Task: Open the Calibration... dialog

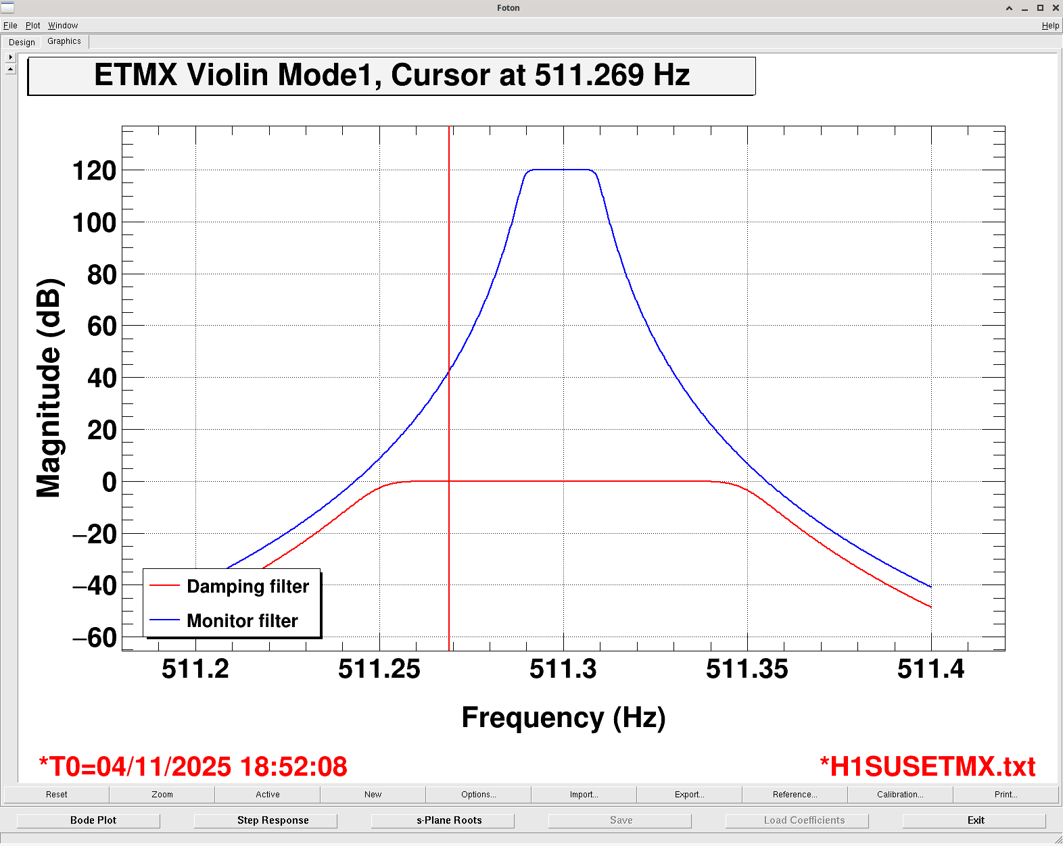Action: (x=900, y=795)
